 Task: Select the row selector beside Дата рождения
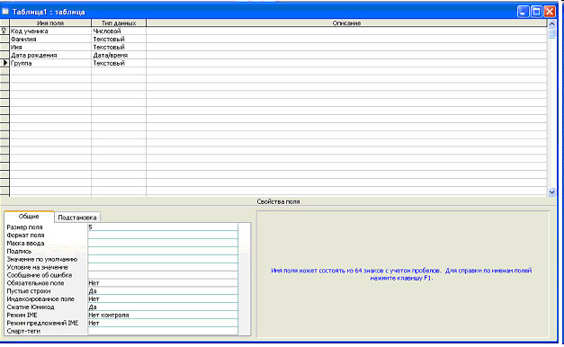4,55
